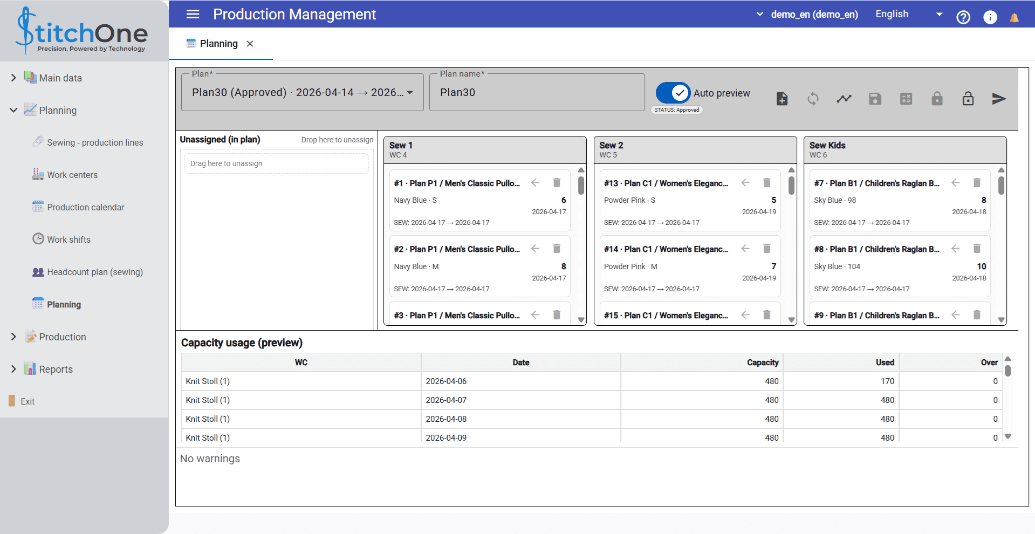Select the Sew 2 work center header
1035x534 pixels.
tap(695, 150)
